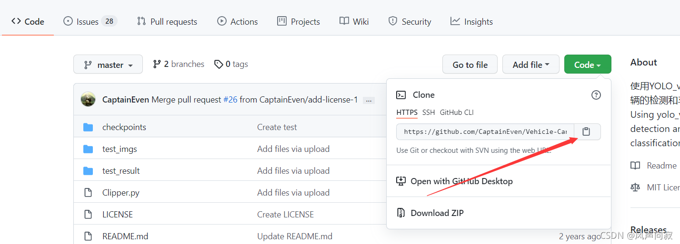View the 2 branches link
Screen dimensions: 680x244
(x=179, y=64)
